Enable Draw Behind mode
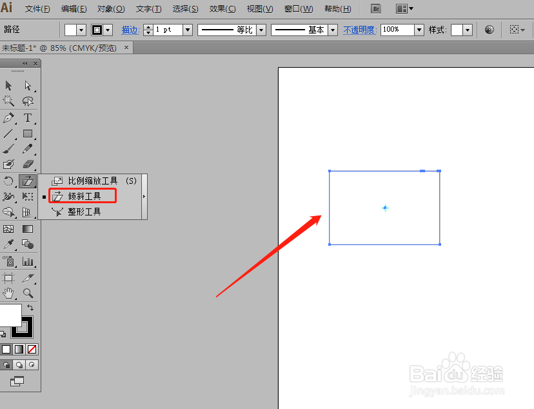 (19, 364)
